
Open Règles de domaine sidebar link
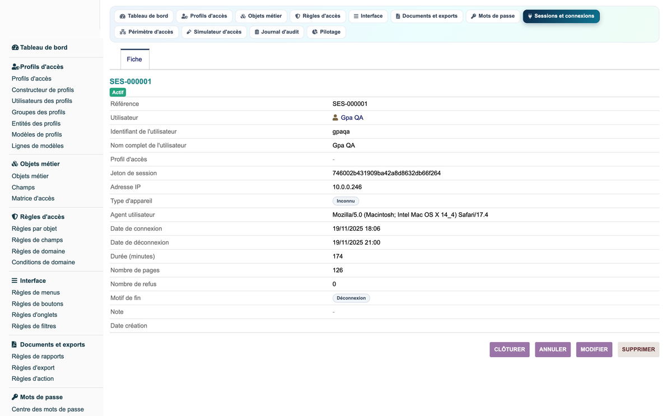tap(38, 251)
